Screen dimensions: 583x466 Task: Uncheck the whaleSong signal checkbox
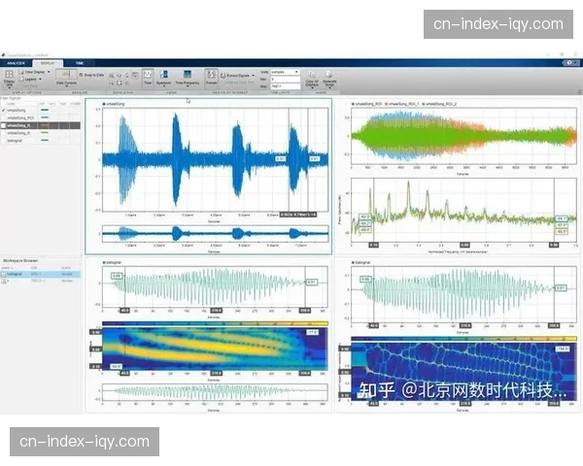click(x=4, y=110)
